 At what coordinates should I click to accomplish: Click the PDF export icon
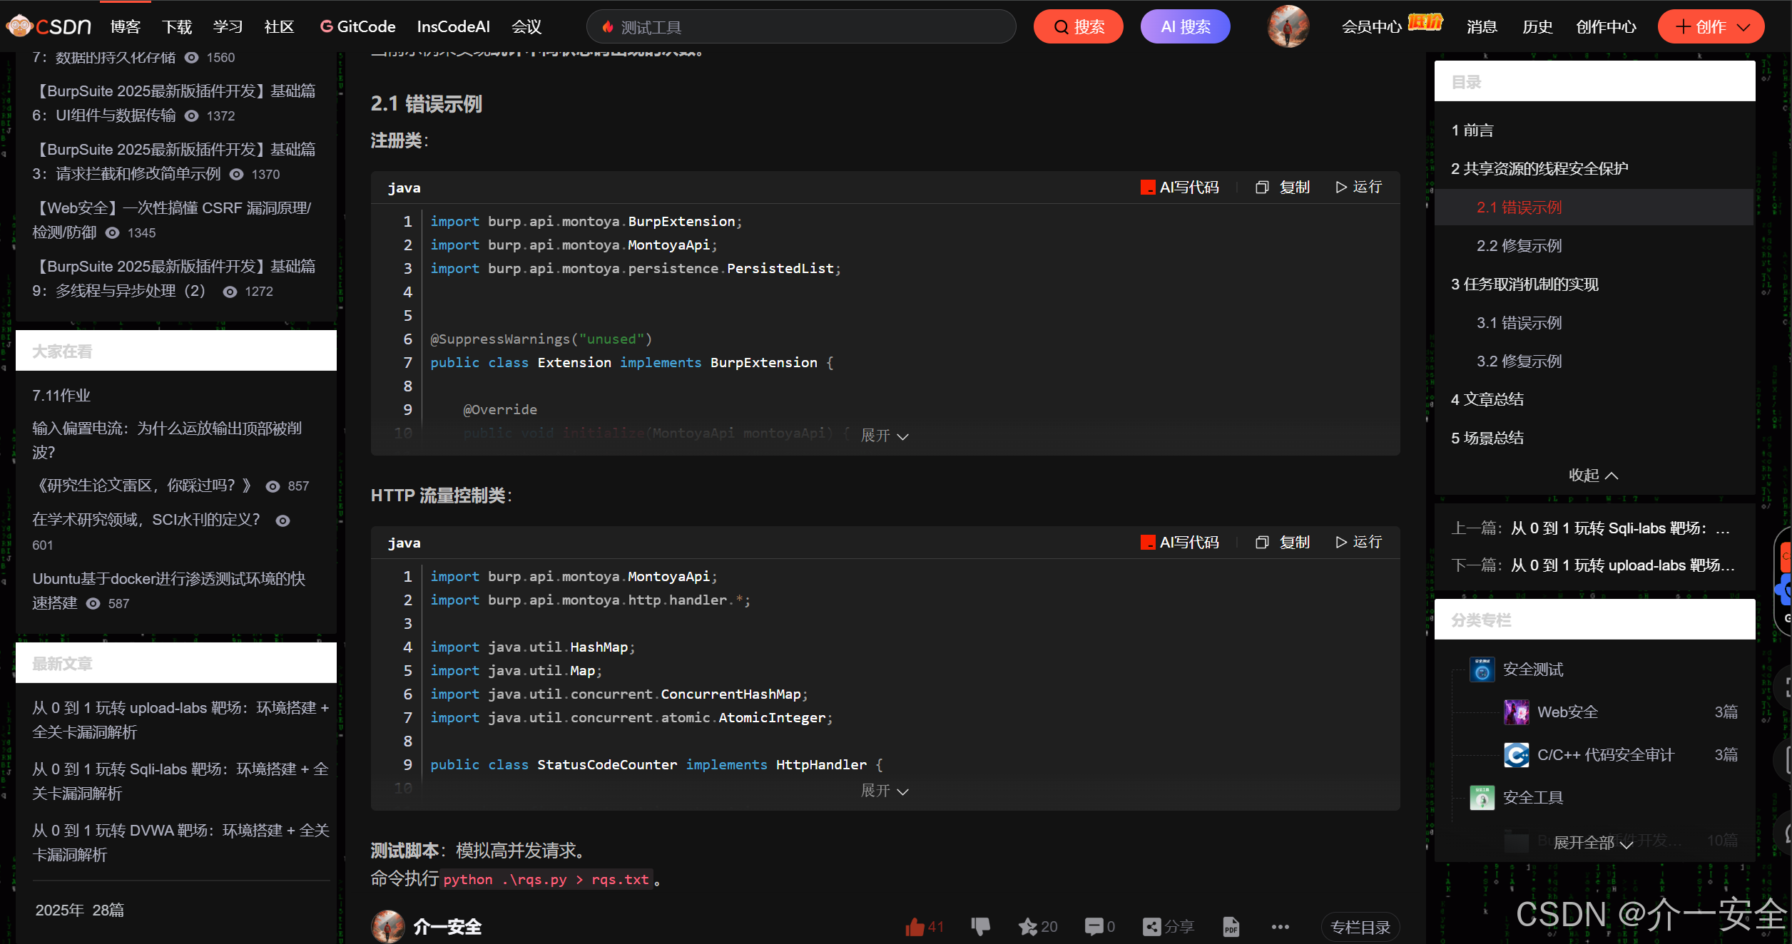click(x=1231, y=926)
